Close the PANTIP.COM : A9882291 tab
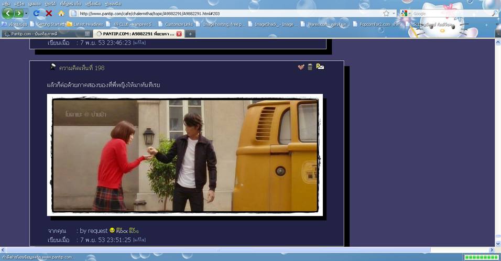Screen dimensions: 501x261 [179, 34]
